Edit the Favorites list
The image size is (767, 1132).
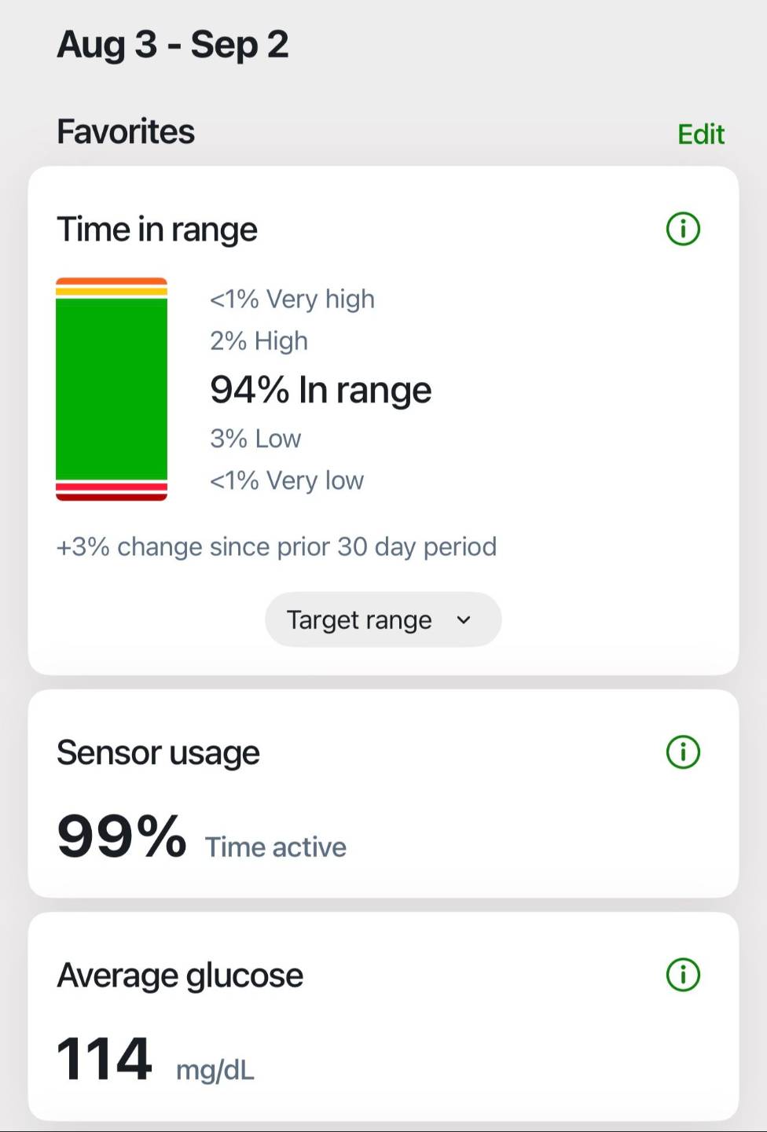(701, 134)
